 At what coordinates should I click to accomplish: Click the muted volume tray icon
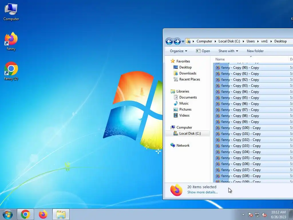(264, 215)
